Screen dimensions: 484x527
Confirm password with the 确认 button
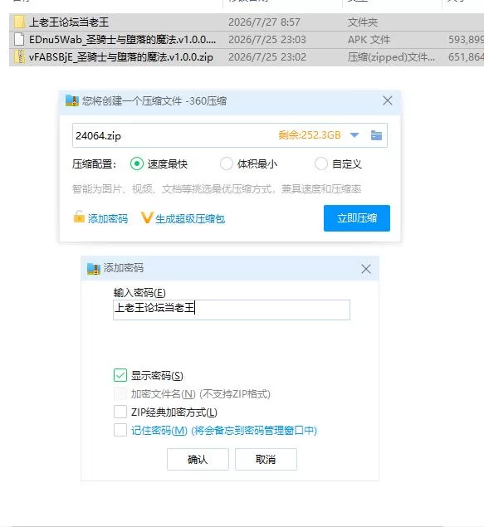(198, 459)
